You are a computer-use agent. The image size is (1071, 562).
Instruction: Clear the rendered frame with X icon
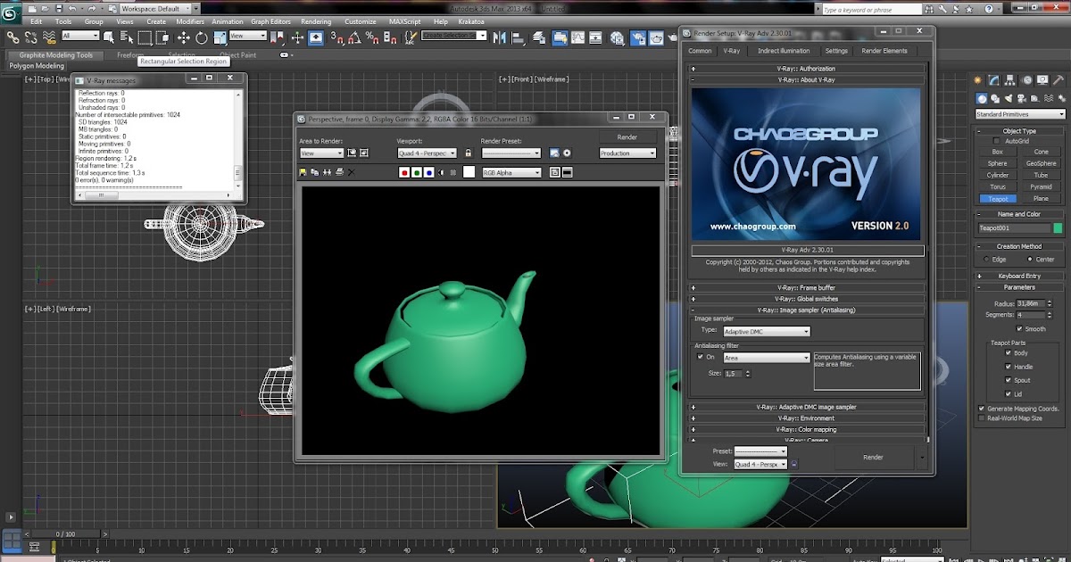pos(351,172)
